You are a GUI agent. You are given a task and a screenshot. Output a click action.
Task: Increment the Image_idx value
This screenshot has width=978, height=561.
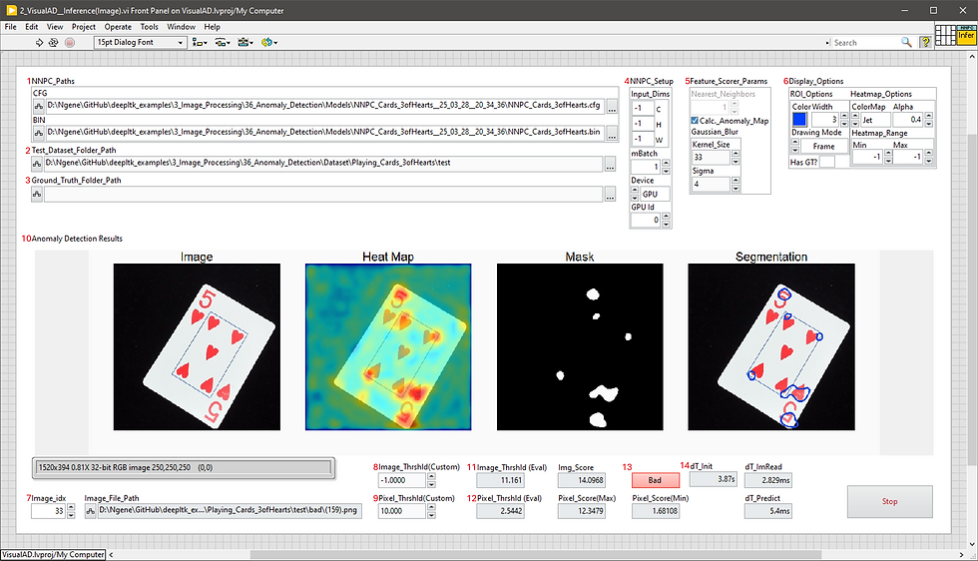pyautogui.click(x=71, y=507)
